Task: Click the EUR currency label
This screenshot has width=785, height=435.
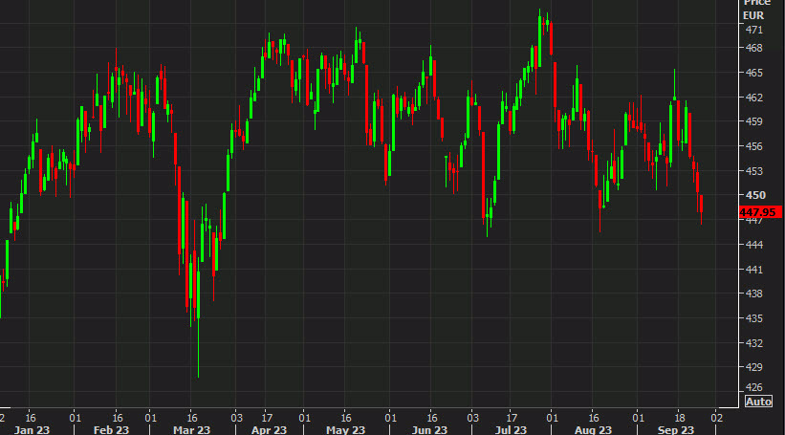Action: [753, 16]
